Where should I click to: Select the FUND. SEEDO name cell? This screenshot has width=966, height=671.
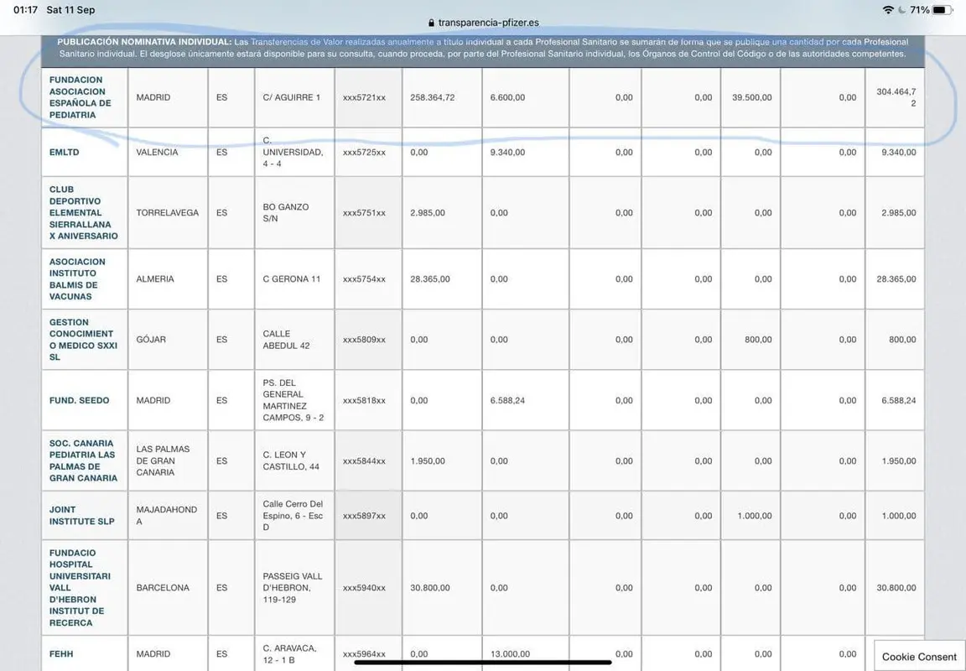pos(85,401)
